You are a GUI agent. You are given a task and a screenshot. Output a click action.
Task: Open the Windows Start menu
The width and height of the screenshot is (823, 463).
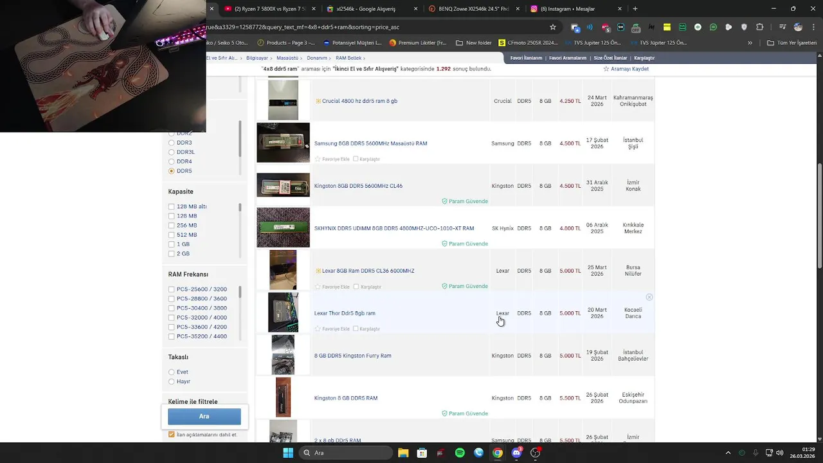(288, 453)
